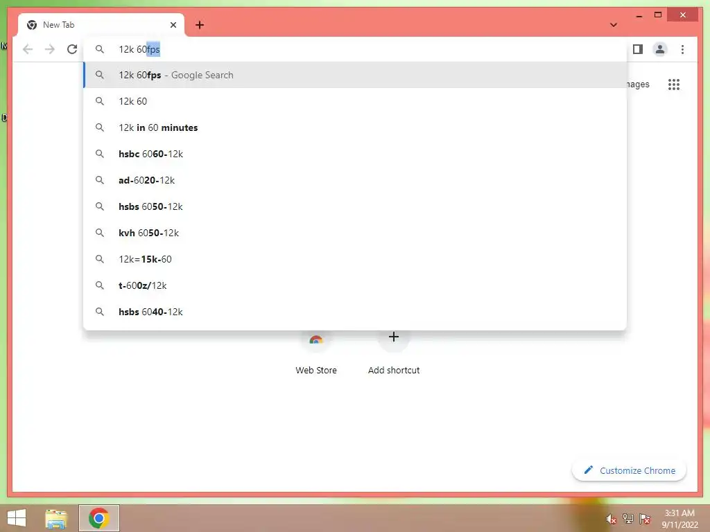Click the search icon beside hsbc 6060-12k
The width and height of the screenshot is (710, 532).
pos(100,154)
